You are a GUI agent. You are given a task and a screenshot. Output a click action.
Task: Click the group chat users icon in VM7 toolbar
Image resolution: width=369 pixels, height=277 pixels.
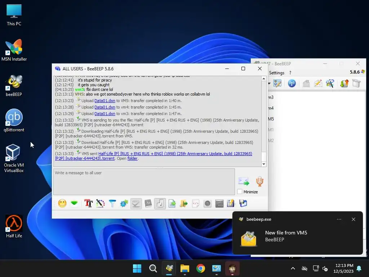tap(330, 83)
